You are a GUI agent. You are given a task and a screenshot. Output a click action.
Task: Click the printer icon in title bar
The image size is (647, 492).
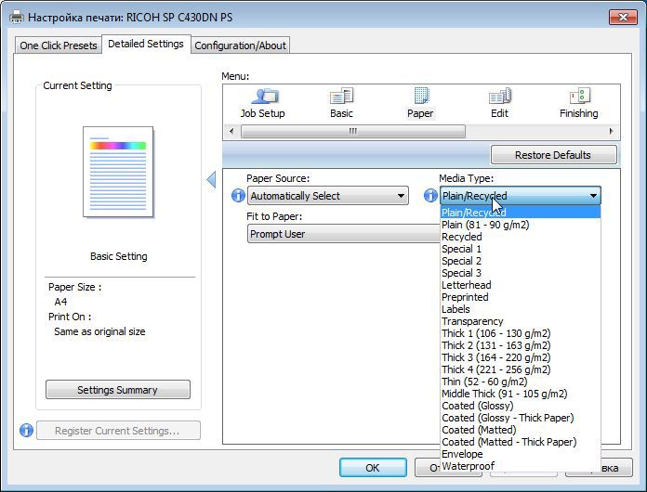[x=17, y=17]
